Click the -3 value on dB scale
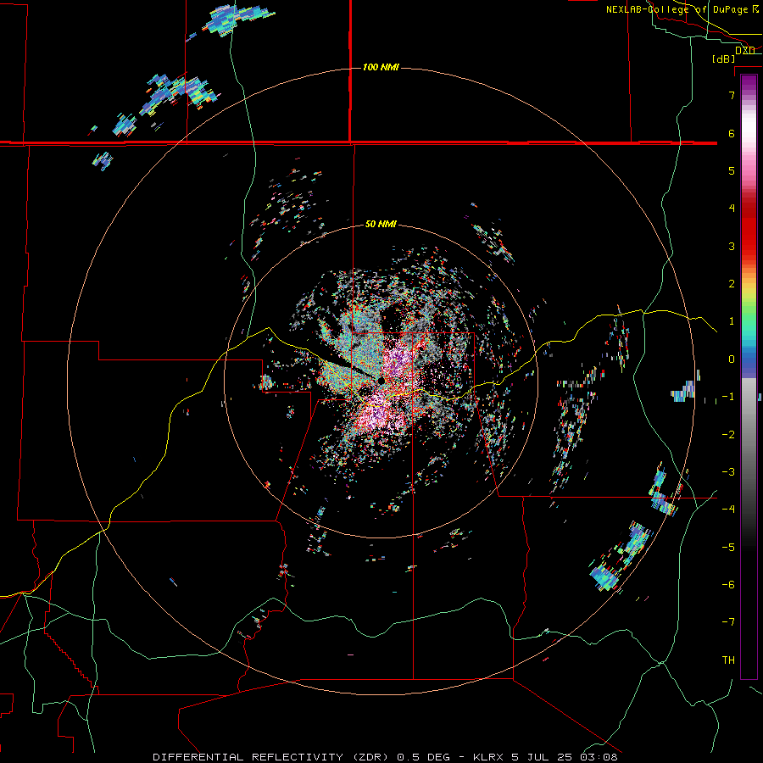763x763 pixels. click(x=728, y=472)
